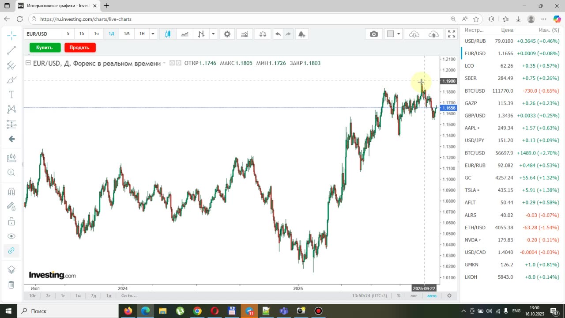Take a chart snapshot with camera icon

click(x=374, y=34)
